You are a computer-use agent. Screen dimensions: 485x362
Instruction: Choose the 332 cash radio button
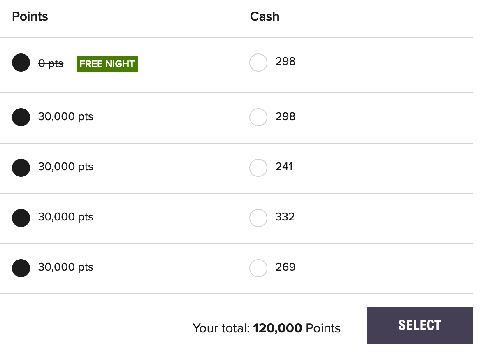[258, 218]
